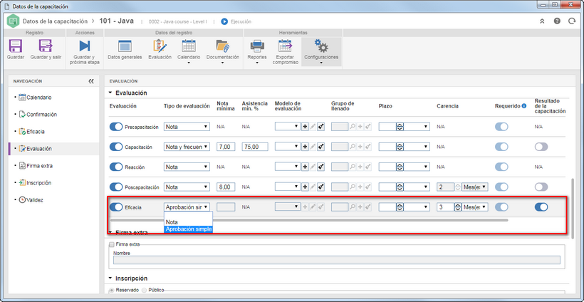
Task: Toggle the Capacitación evaluation switch
Action: (x=116, y=147)
